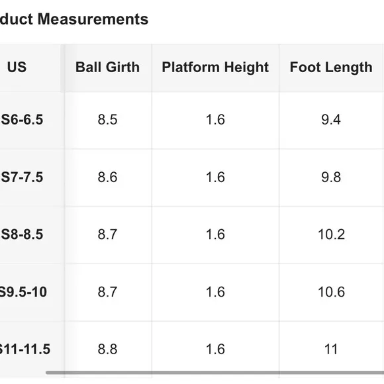The height and width of the screenshot is (384, 384).
Task: Select the S11-11.5 size row label
Action: tap(24, 349)
